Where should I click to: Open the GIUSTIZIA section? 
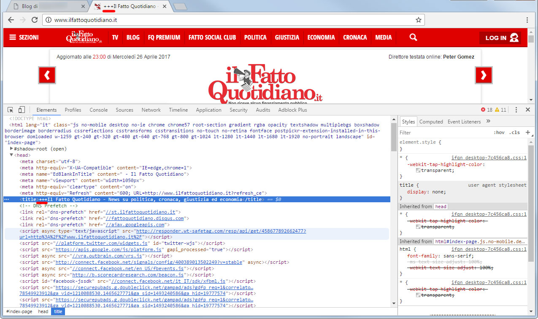pyautogui.click(x=287, y=38)
